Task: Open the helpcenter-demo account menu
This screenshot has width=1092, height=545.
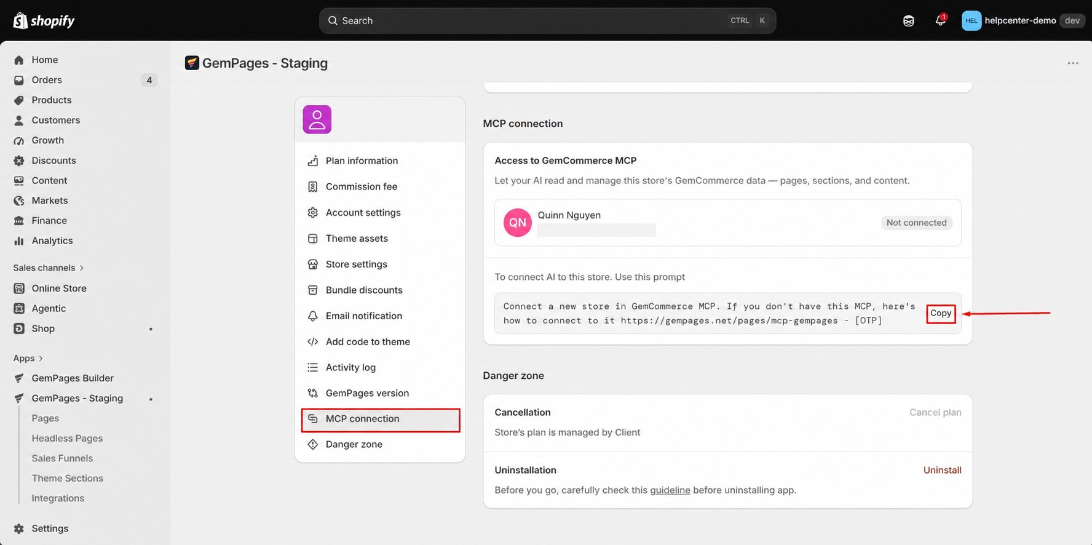Action: 1023,20
